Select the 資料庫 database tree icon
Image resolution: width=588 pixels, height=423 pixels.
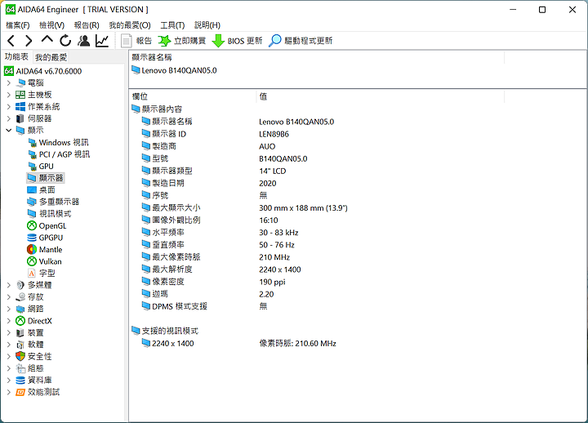point(20,381)
